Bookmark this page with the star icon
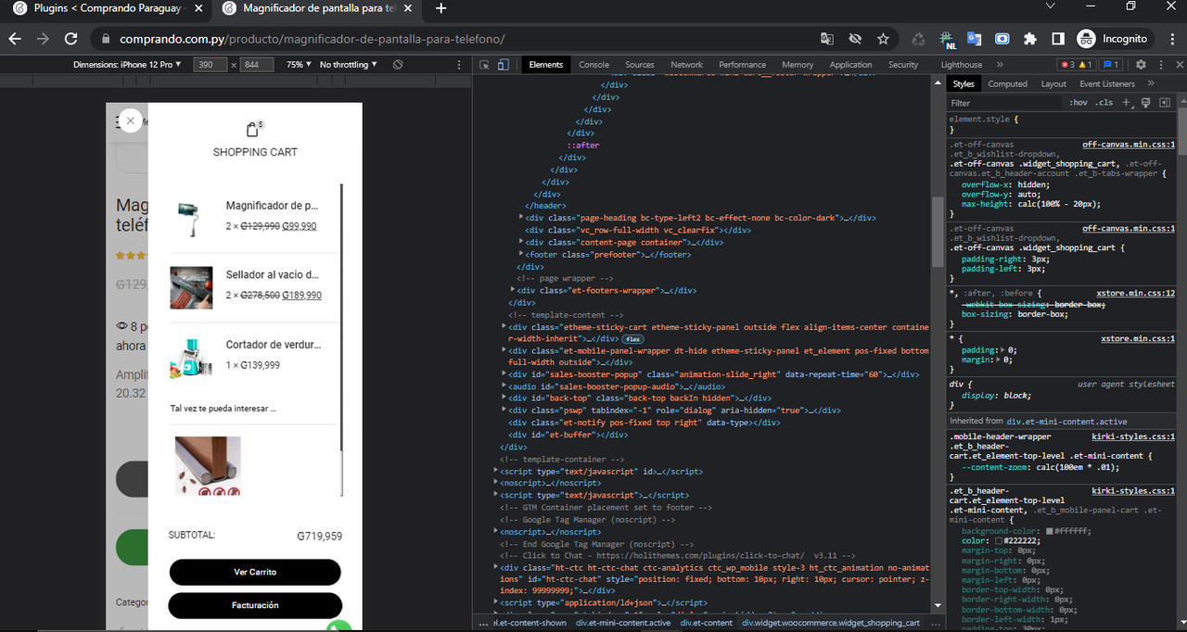This screenshot has height=632, width=1187. tap(883, 39)
